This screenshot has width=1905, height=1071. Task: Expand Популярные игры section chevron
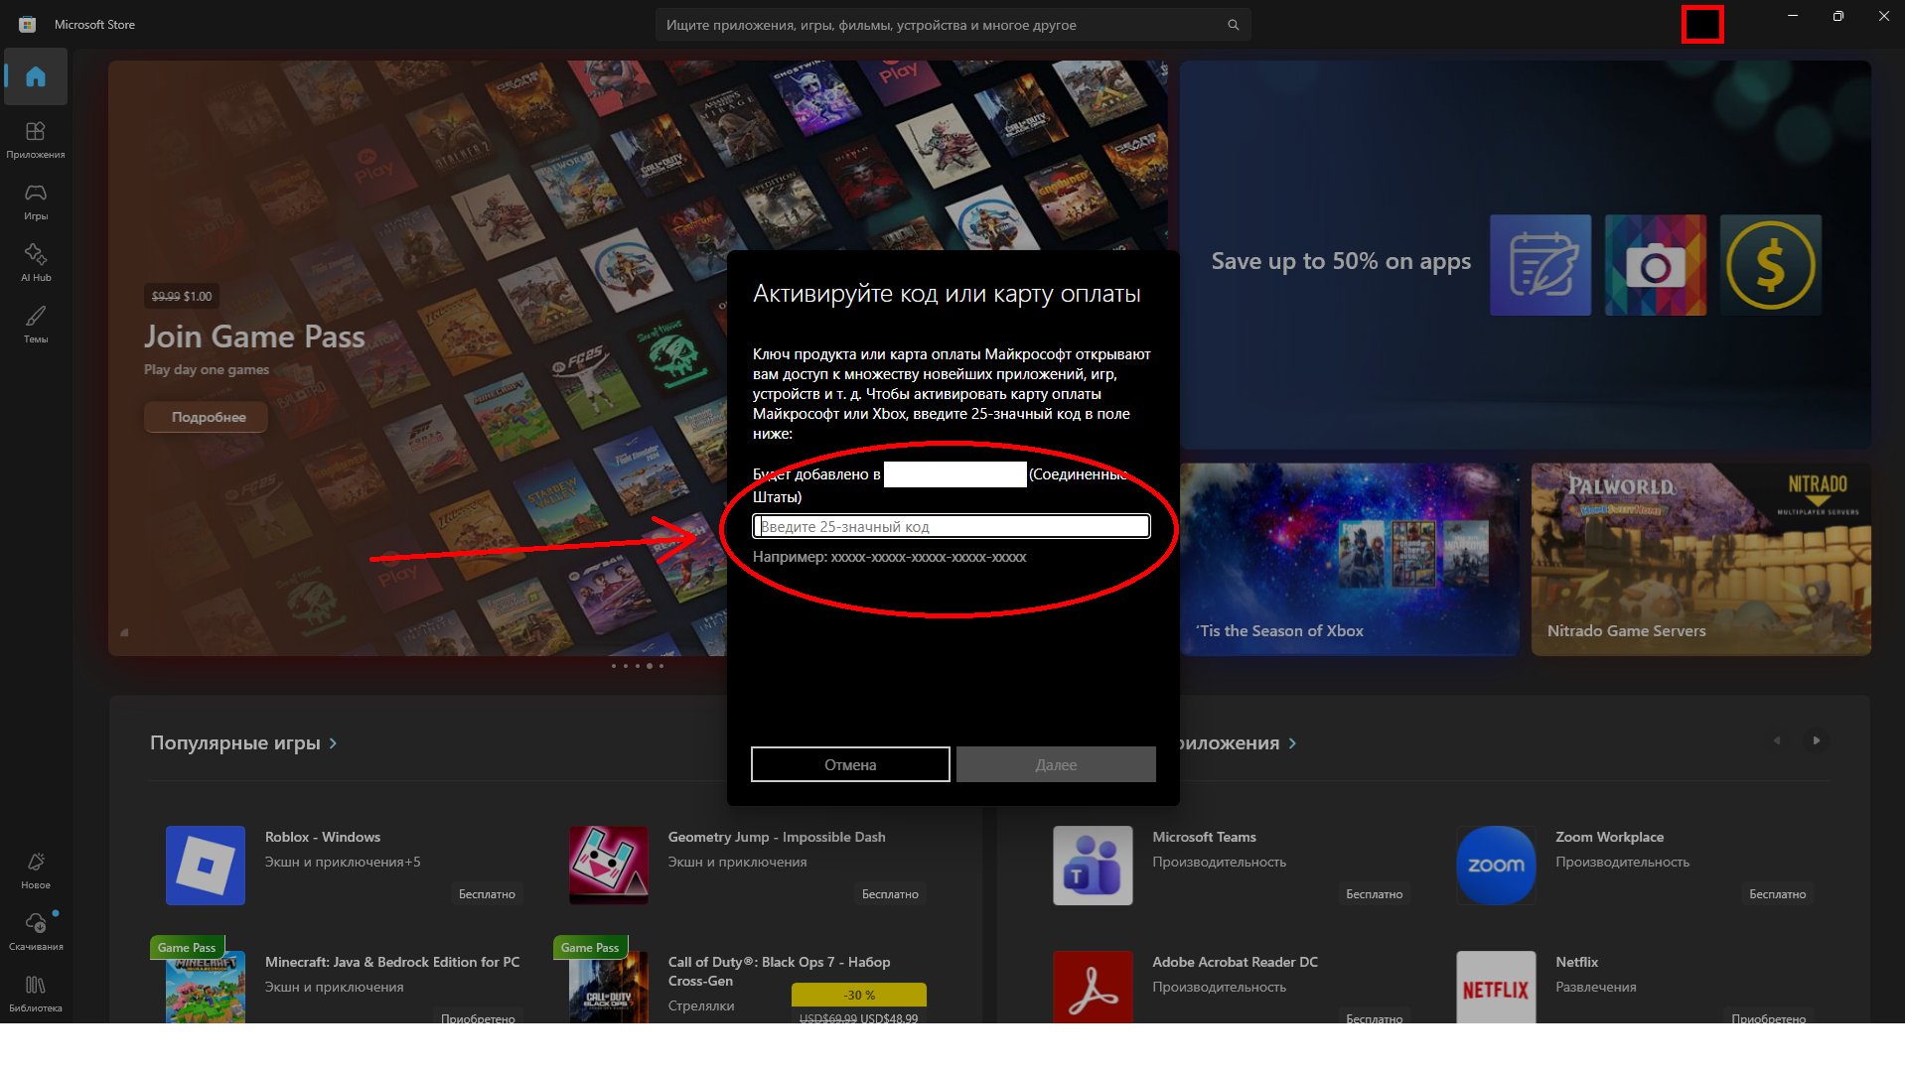click(x=333, y=743)
